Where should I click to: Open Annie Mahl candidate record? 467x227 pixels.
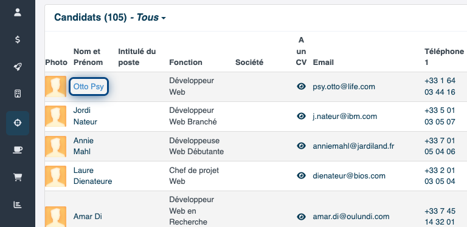point(83,146)
